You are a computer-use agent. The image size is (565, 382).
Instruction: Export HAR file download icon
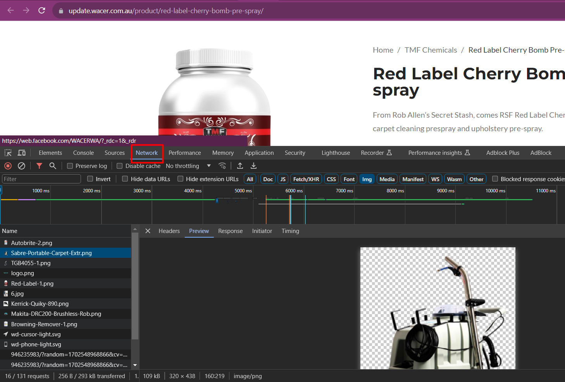click(254, 166)
